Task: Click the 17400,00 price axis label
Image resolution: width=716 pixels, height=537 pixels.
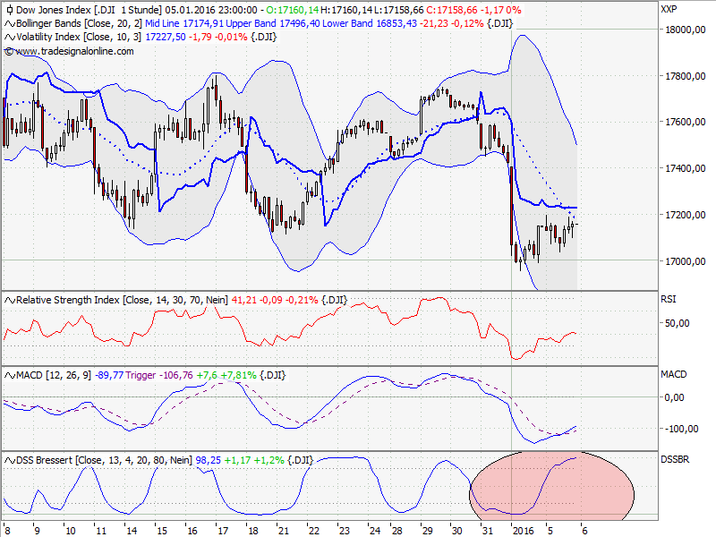Action: point(686,168)
